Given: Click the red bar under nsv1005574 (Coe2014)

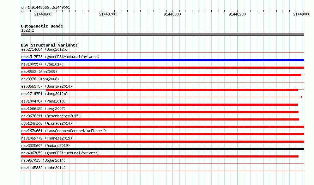Looking at the screenshot, I should pyautogui.click(x=162, y=68).
